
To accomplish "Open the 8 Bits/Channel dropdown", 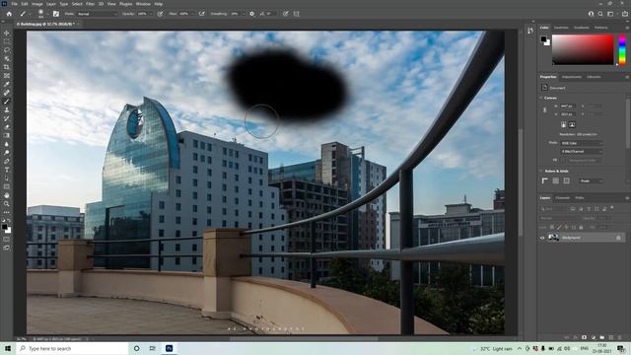I will (582, 151).
